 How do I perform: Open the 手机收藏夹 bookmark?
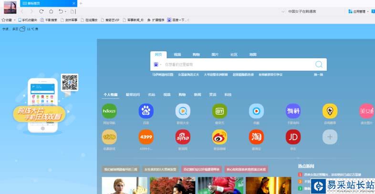click(x=28, y=20)
